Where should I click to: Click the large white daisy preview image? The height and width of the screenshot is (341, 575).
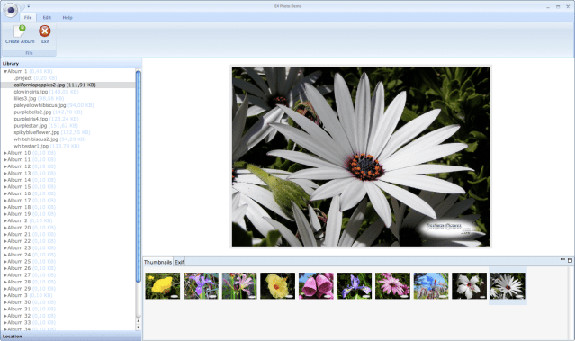tap(361, 157)
